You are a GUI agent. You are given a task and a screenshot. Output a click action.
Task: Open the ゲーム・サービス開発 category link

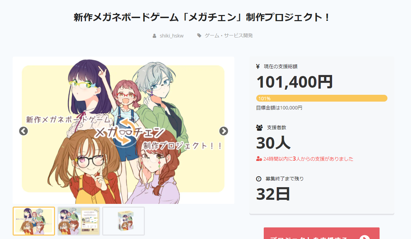point(229,35)
